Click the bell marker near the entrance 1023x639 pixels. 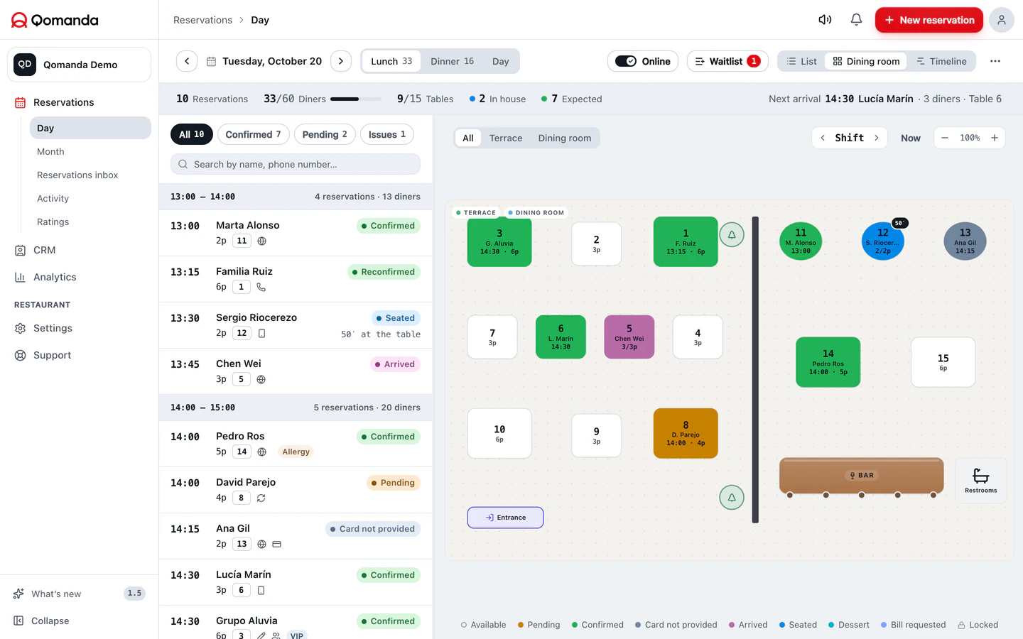(732, 497)
